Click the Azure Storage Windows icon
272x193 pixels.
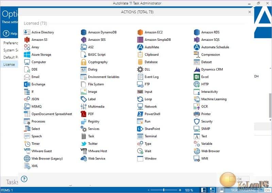27,55
